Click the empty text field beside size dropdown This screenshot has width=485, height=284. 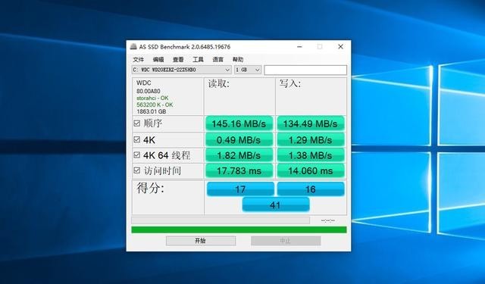(305, 70)
